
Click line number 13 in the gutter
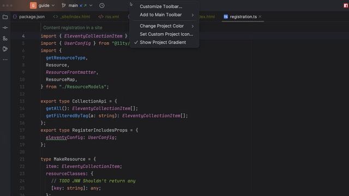[22, 101]
